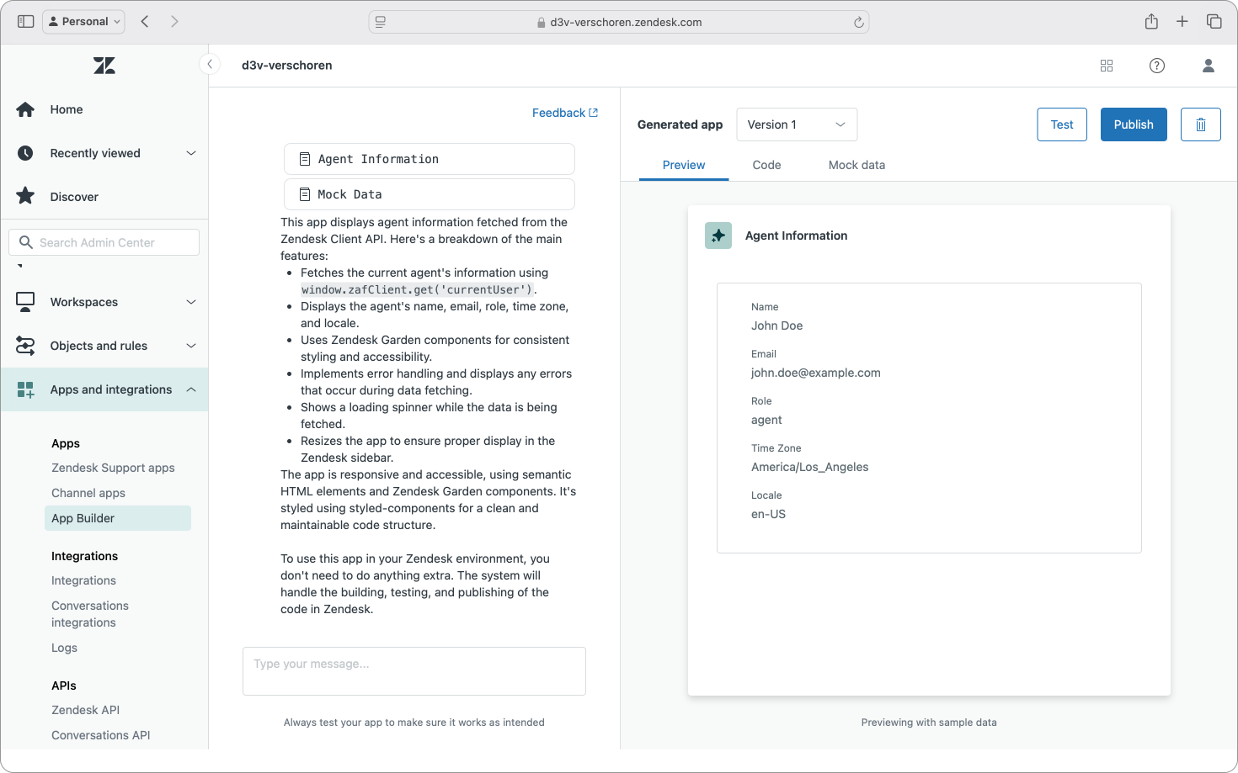Open Zendesk API page

(x=85, y=710)
